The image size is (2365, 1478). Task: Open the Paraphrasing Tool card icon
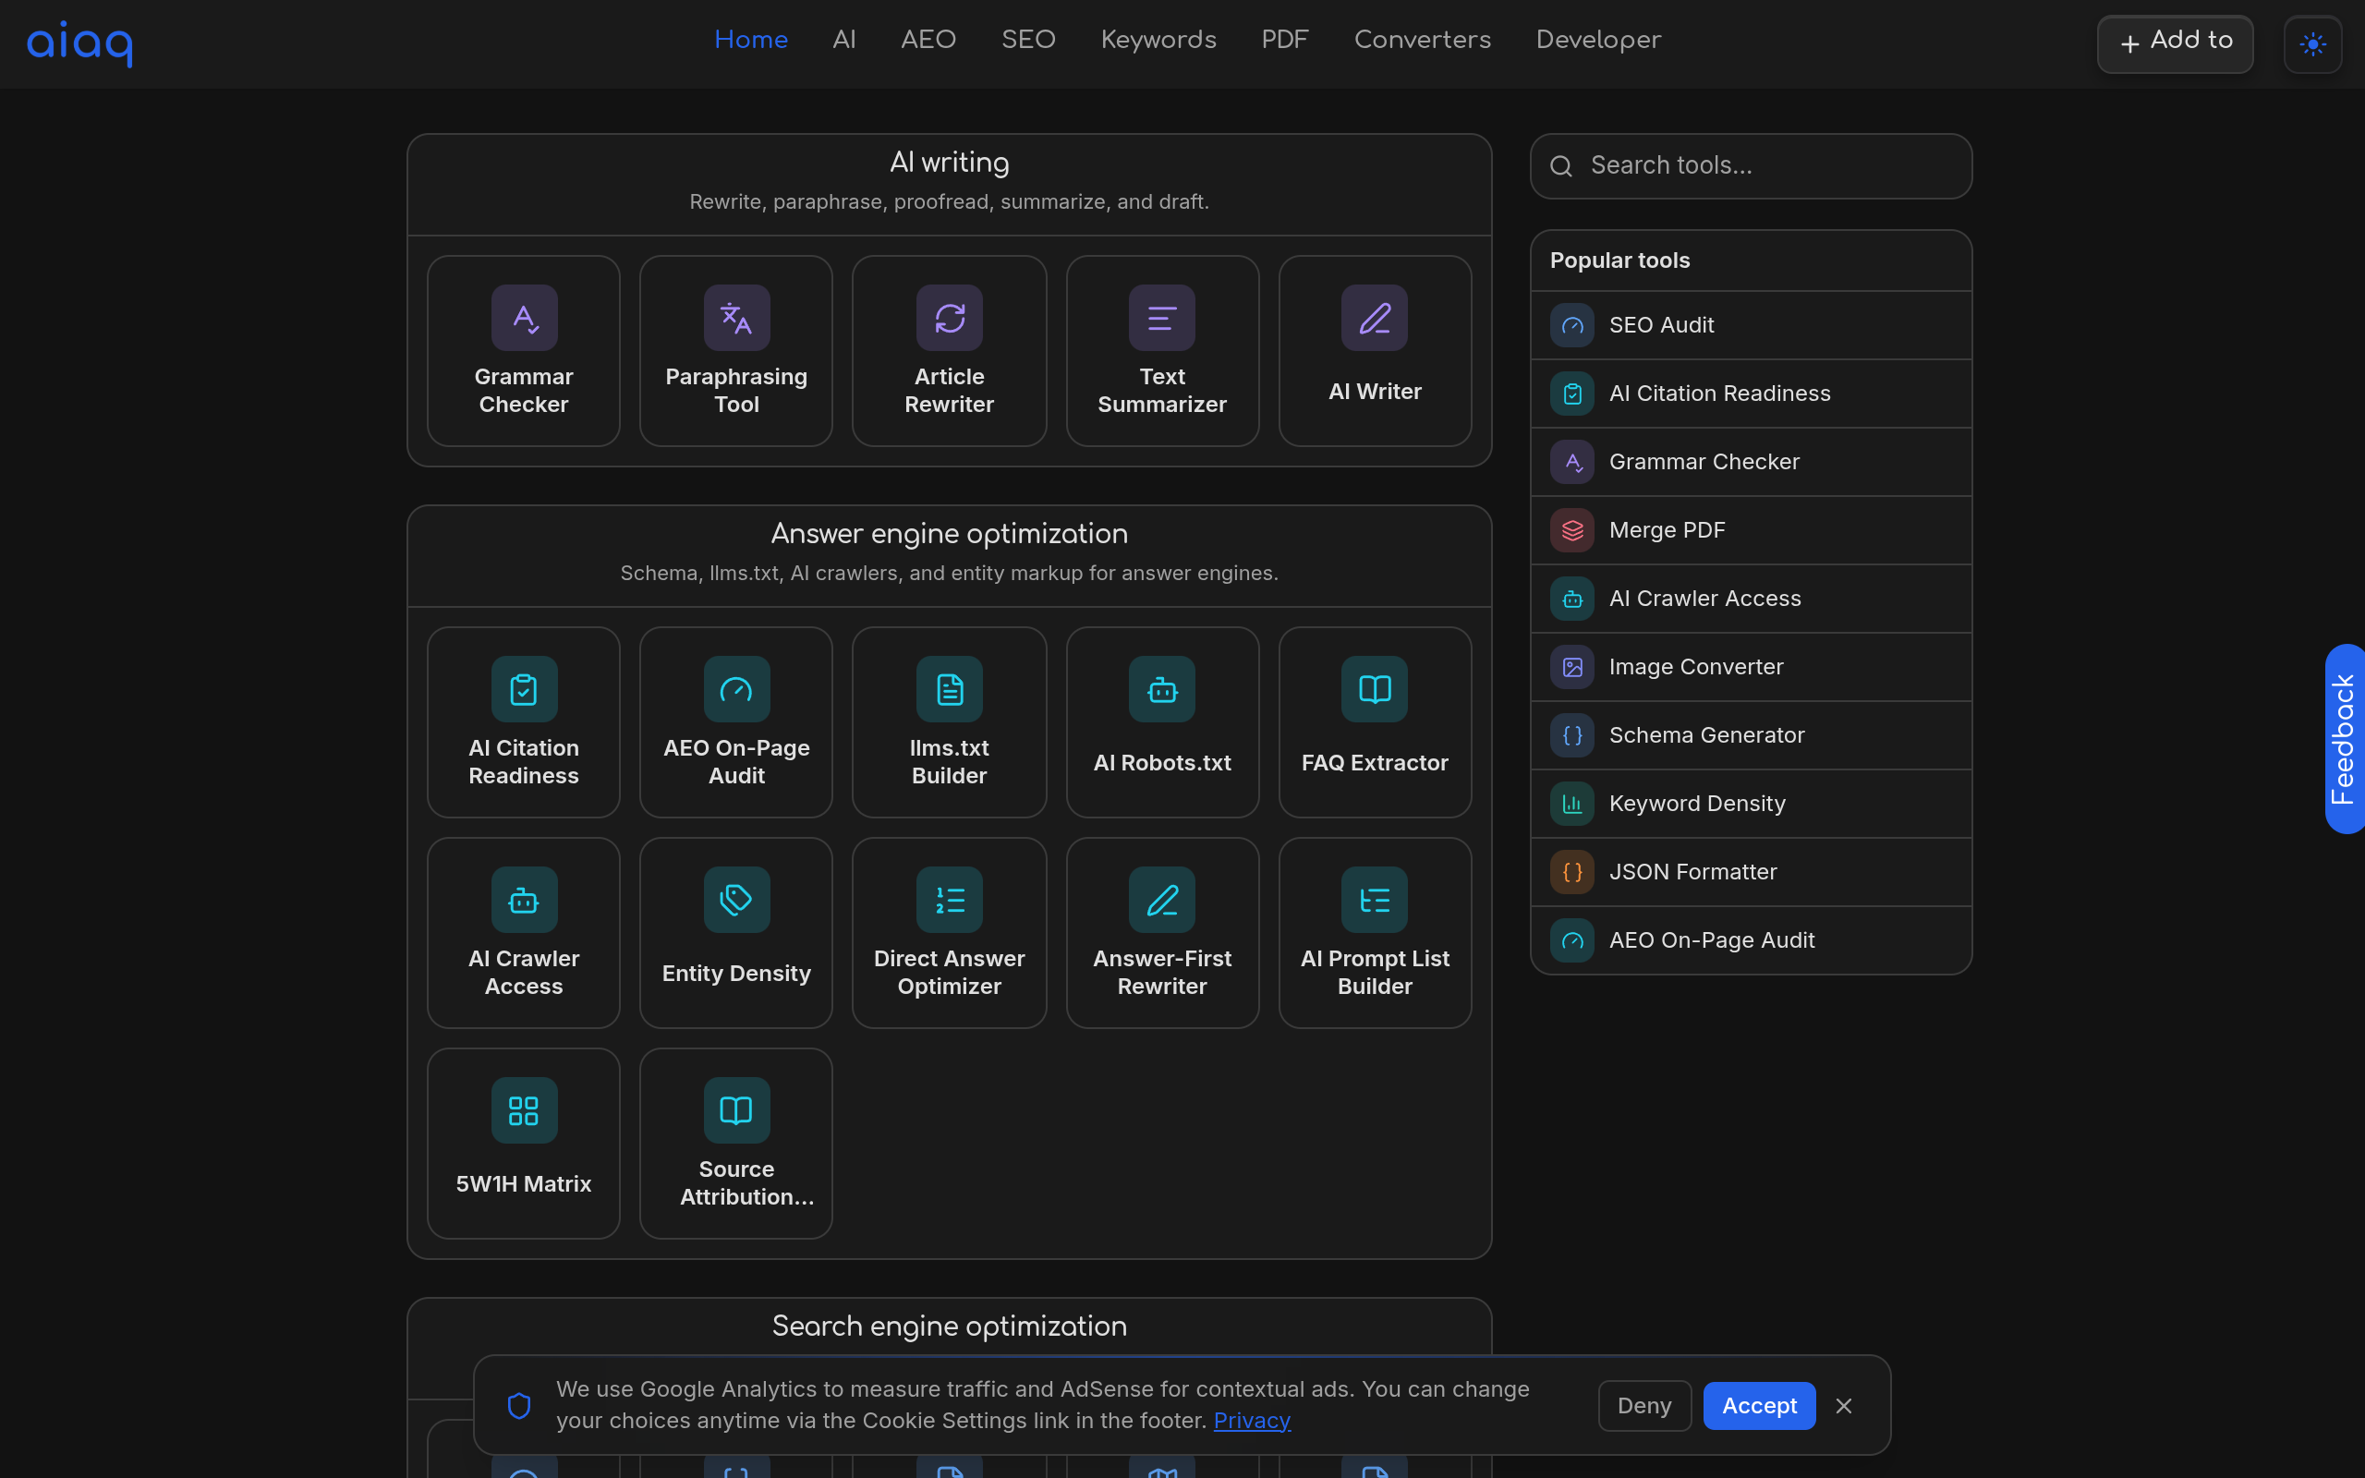point(736,318)
